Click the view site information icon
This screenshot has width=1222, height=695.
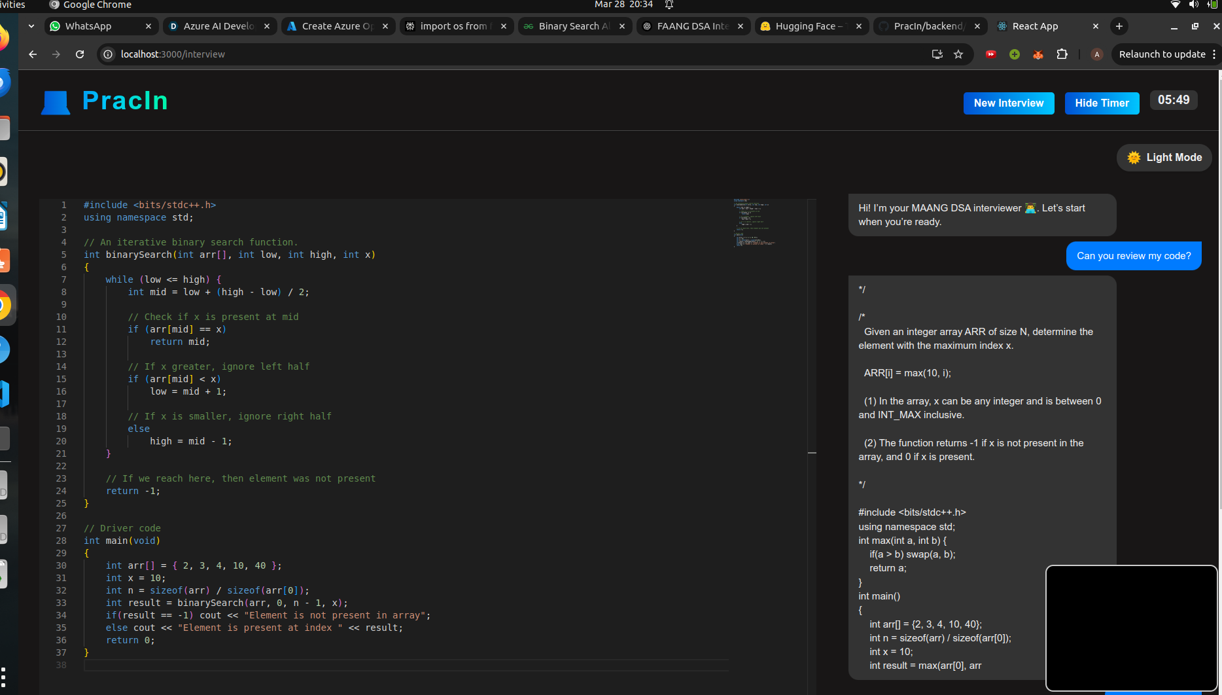pyautogui.click(x=109, y=54)
